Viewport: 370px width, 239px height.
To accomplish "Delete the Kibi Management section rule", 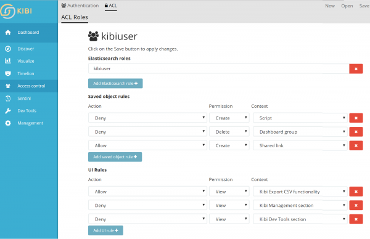I will (356, 206).
